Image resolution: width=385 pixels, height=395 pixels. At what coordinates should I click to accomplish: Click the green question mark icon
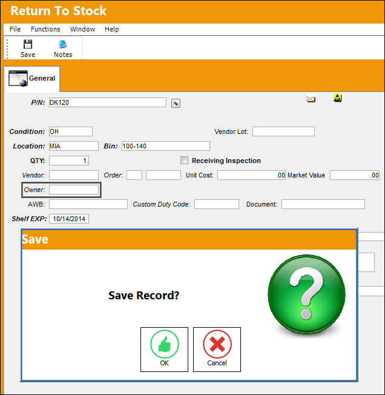click(x=306, y=294)
